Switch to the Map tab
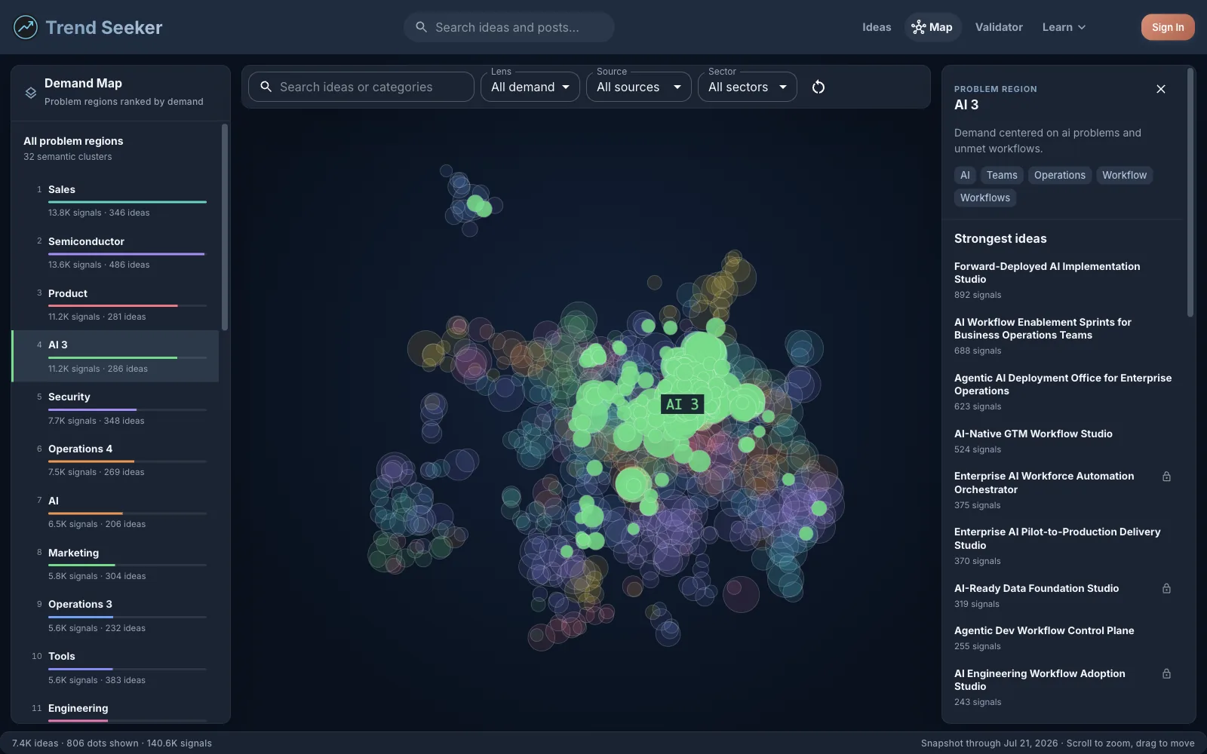This screenshot has width=1207, height=754. (x=932, y=27)
